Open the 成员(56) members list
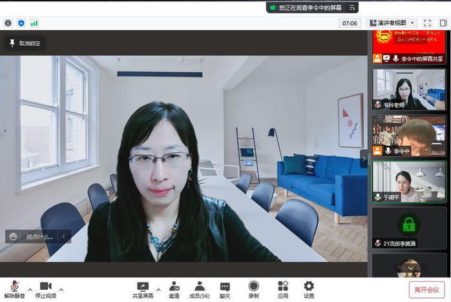451x302 pixels. pyautogui.click(x=199, y=289)
